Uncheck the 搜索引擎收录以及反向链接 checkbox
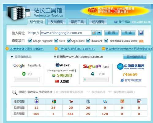 tap(106, 41)
